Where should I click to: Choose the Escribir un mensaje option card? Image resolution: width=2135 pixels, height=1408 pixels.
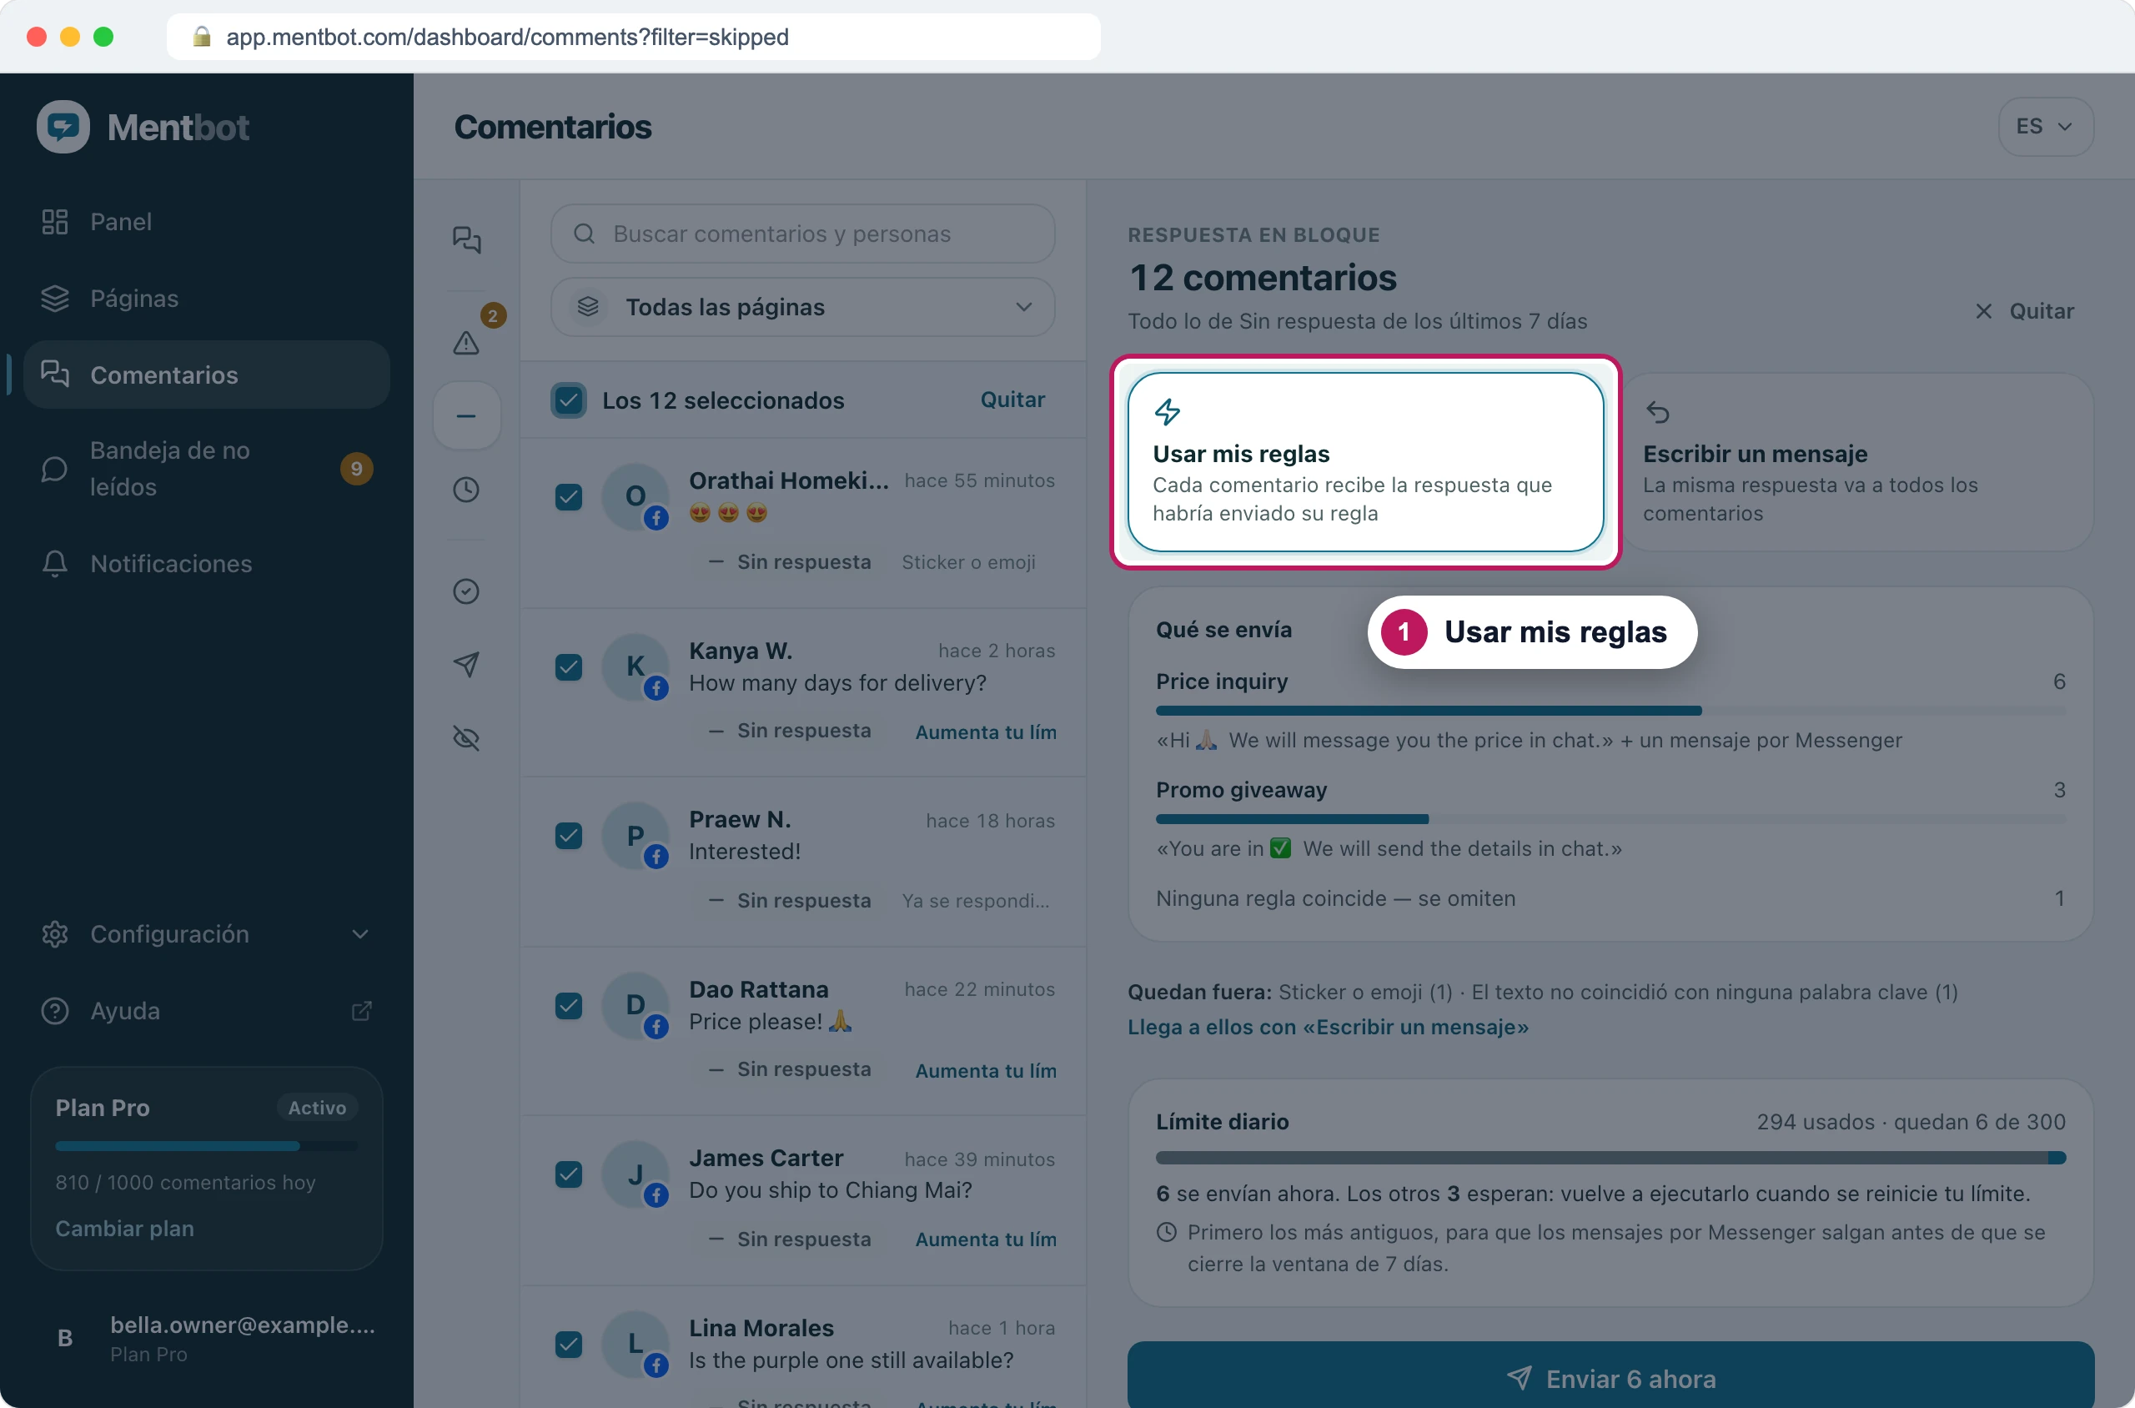[1856, 461]
